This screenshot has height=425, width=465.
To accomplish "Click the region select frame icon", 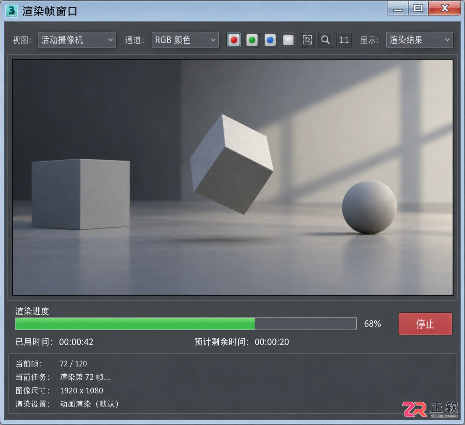I will pos(307,40).
